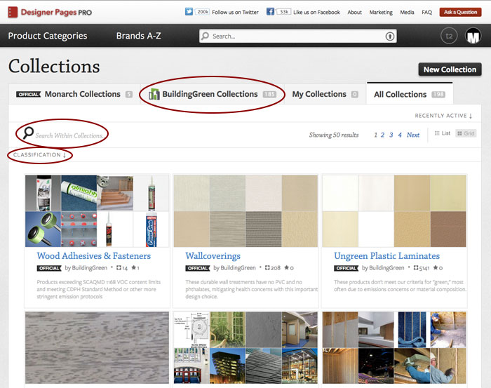
Task: Click the Next page link
Action: [x=413, y=135]
